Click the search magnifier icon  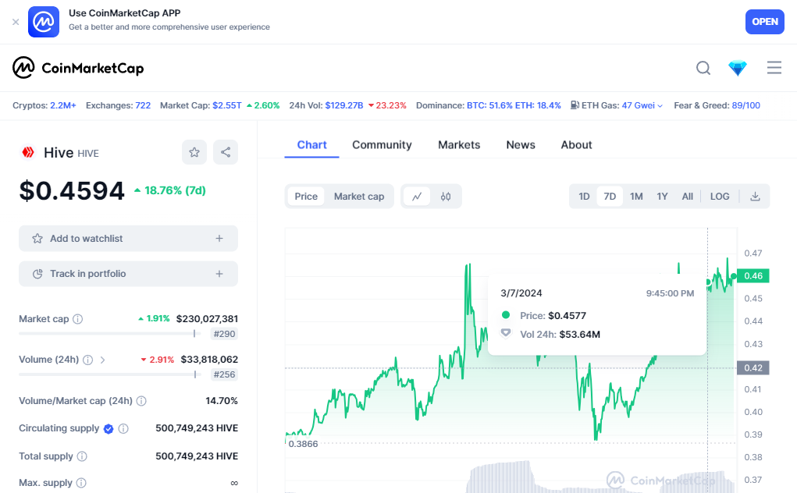[x=703, y=68]
